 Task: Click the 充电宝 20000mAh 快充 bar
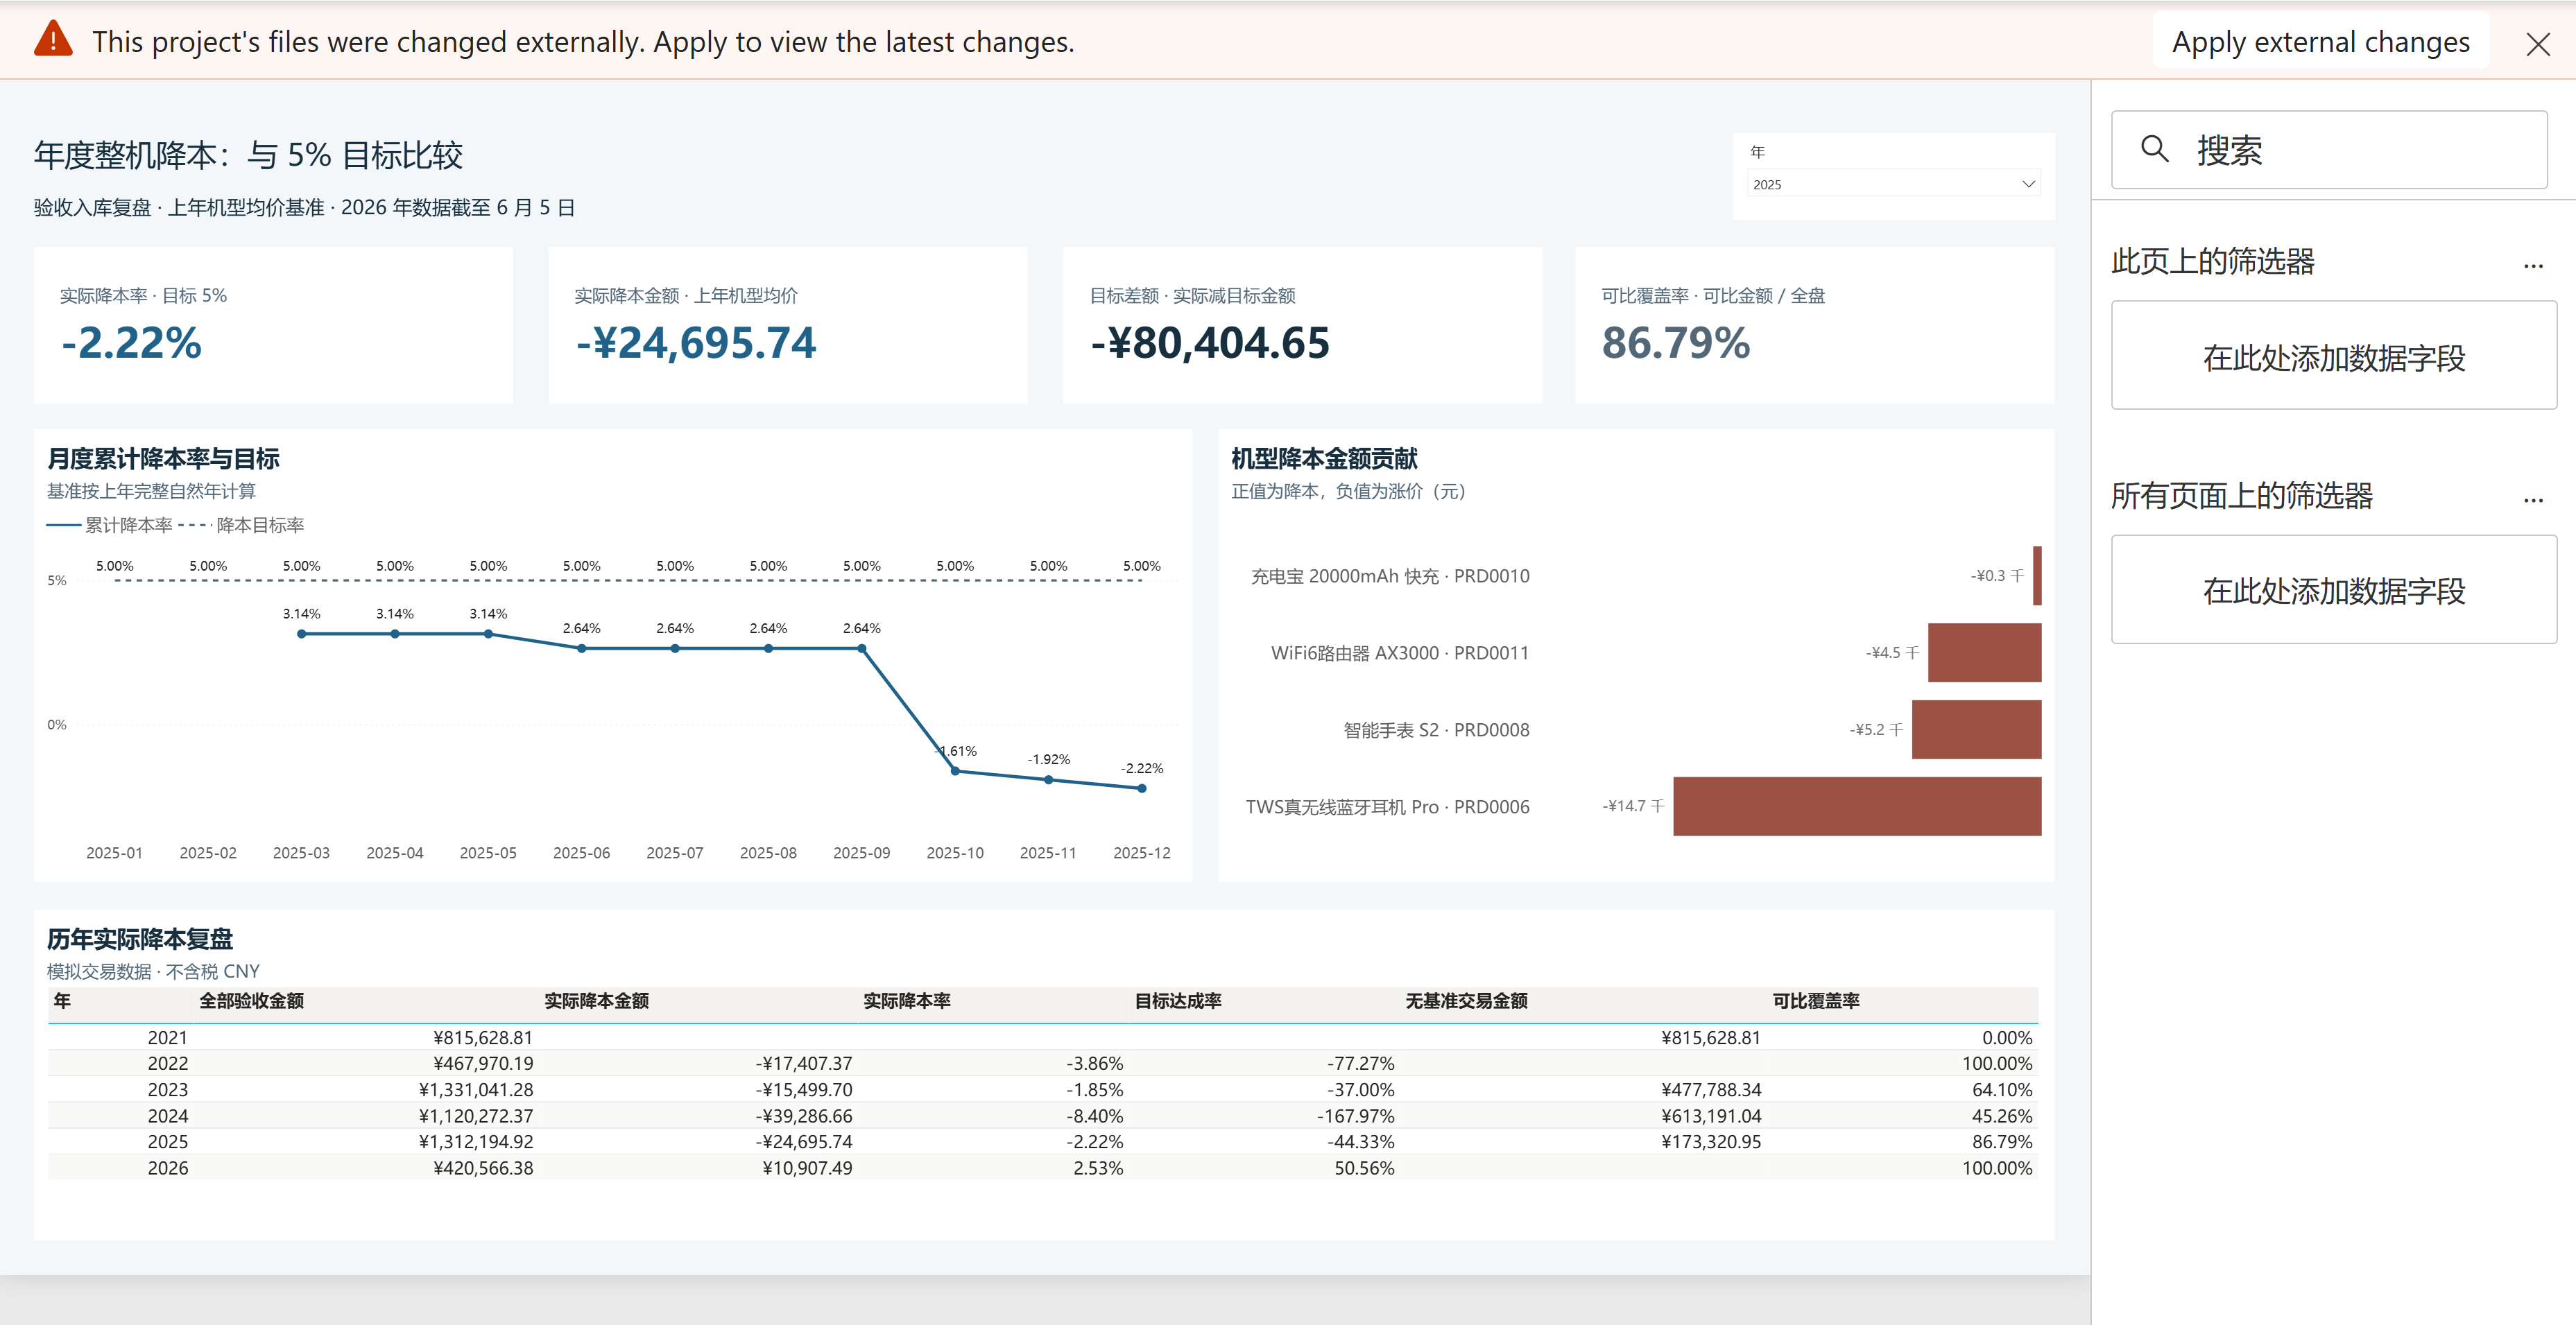tap(2037, 575)
